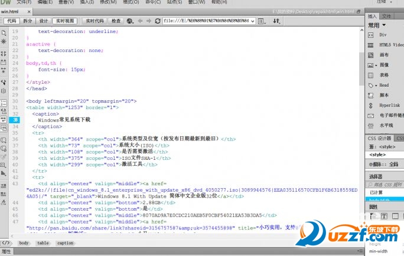404x256 pixels.
Task: Open the 站点(S) menu
Action: [x=174, y=2]
